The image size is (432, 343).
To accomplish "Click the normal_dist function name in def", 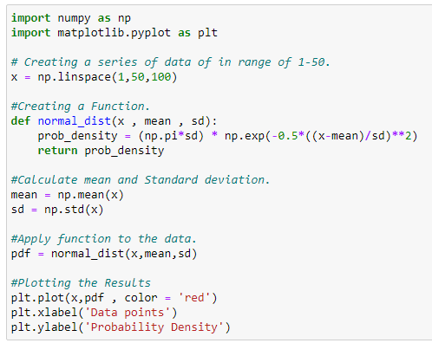I will [x=75, y=121].
